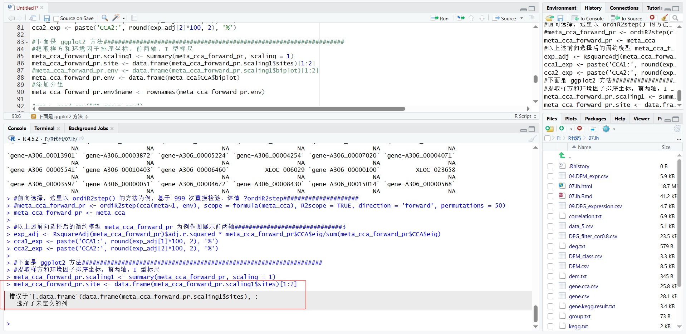Run the current line with Run button

[439, 18]
